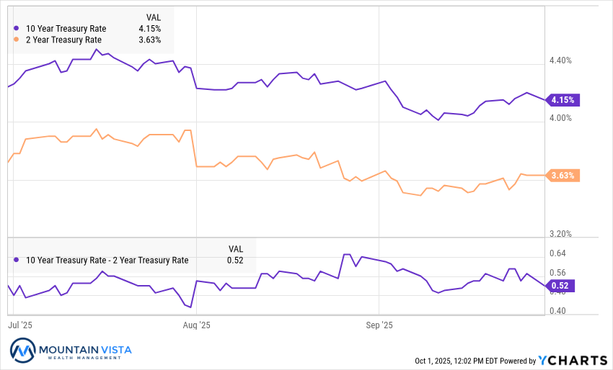Select the "2 Year Treasury Rate" legend label
The height and width of the screenshot is (370, 613).
click(x=63, y=40)
